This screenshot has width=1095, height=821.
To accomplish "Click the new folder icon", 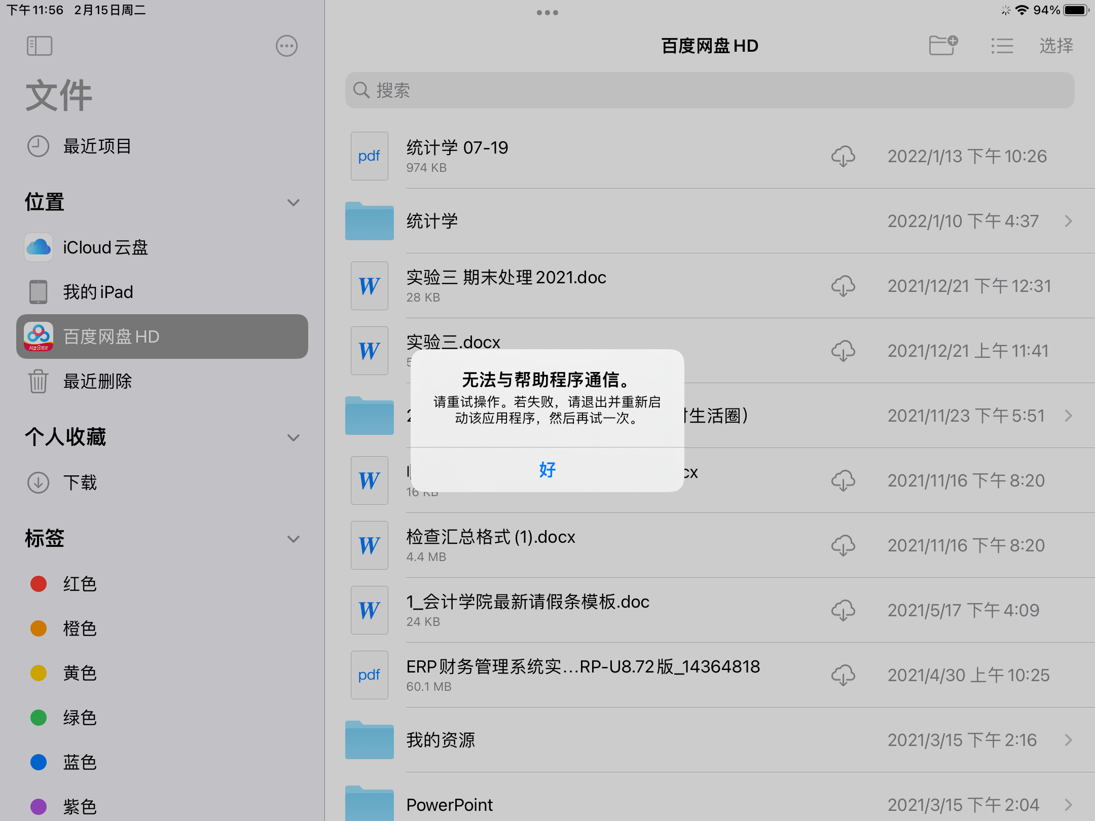I will click(x=943, y=46).
